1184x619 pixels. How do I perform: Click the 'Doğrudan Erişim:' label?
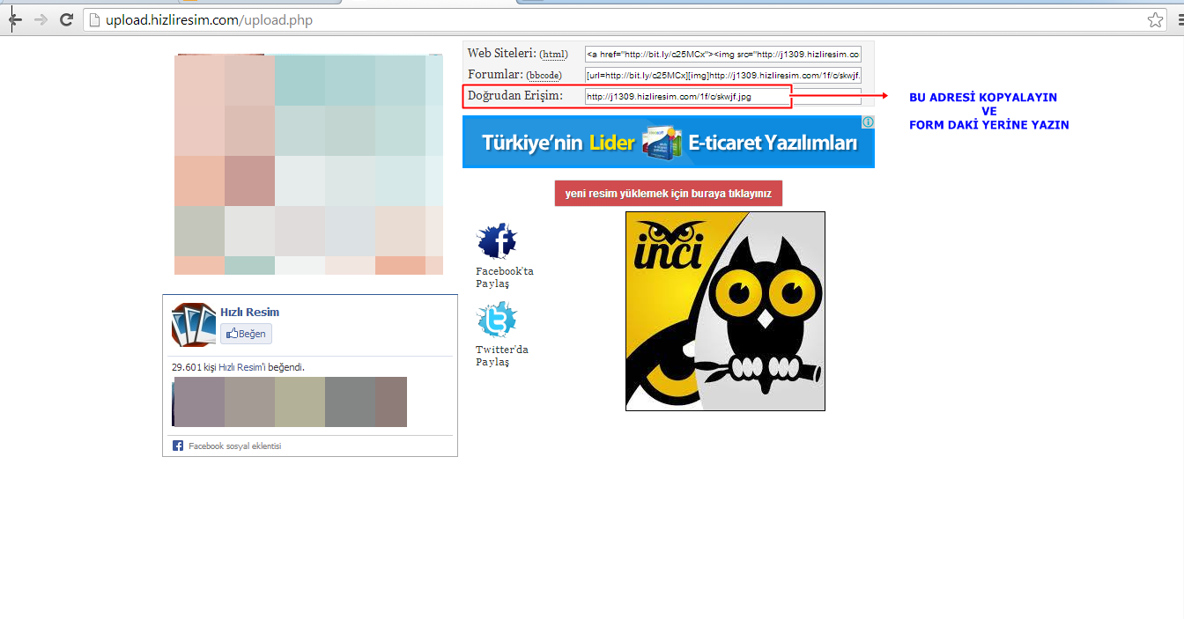(x=514, y=95)
